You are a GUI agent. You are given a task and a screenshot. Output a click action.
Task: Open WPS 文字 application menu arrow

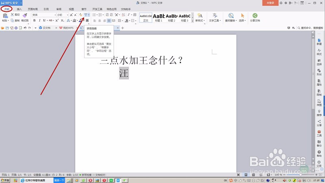click(x=21, y=3)
